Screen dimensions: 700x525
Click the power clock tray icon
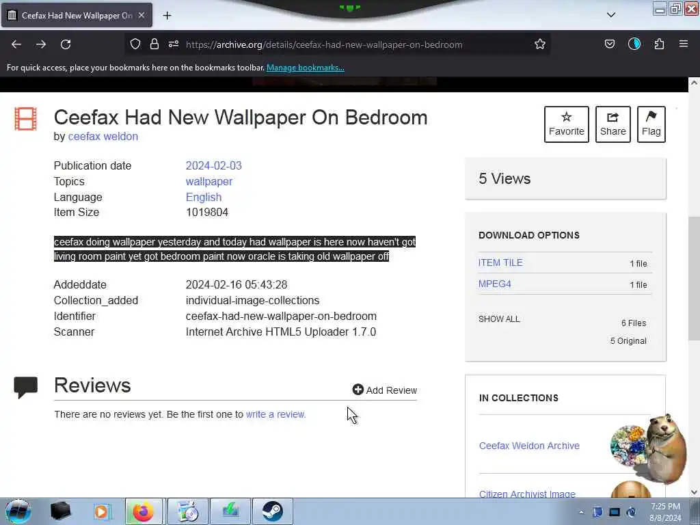(631, 512)
